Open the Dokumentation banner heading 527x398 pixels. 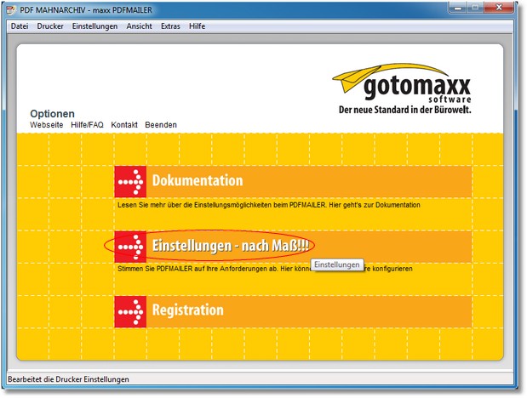click(x=197, y=181)
